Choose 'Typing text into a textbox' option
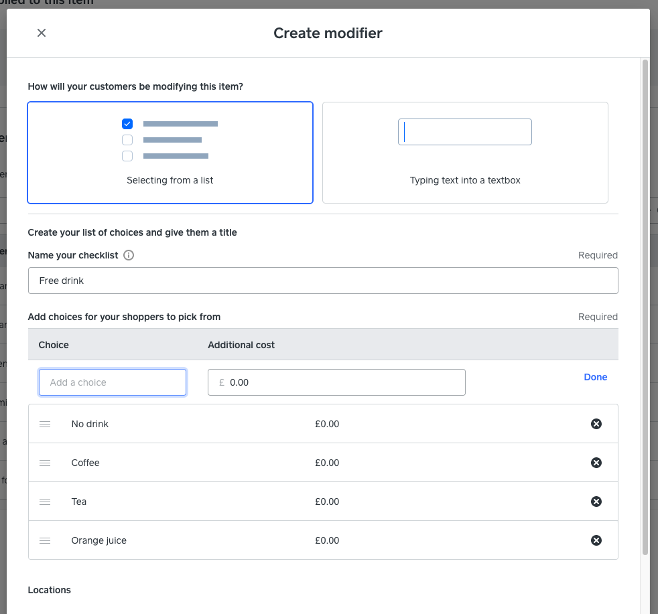Screen dimensions: 658x614 [465, 153]
